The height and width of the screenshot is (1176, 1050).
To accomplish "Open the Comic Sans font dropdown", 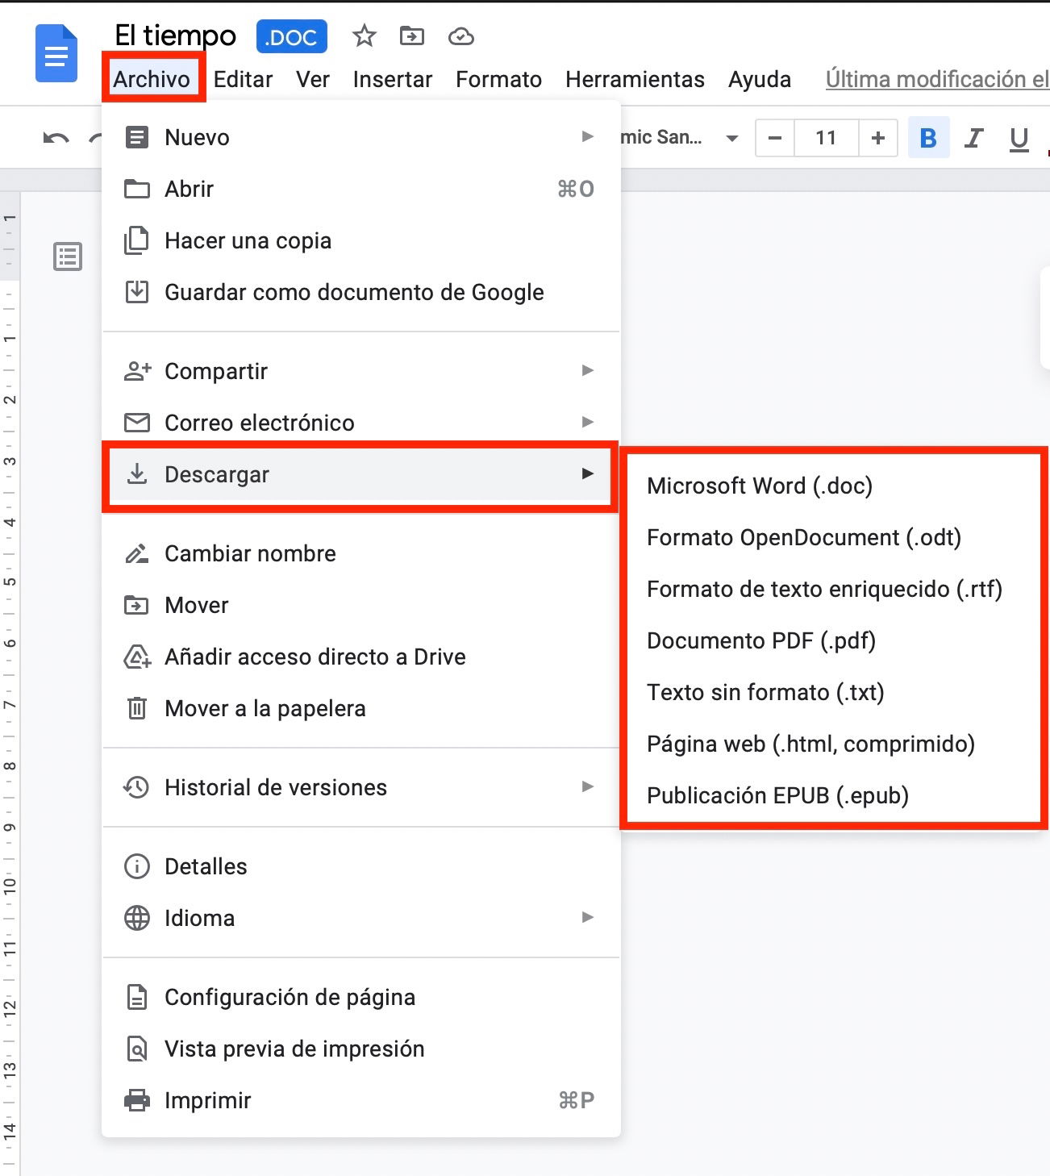I will point(681,138).
